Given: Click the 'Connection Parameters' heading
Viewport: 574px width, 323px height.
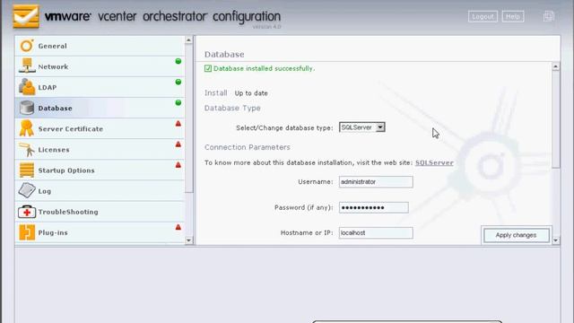Looking at the screenshot, I should [248, 147].
